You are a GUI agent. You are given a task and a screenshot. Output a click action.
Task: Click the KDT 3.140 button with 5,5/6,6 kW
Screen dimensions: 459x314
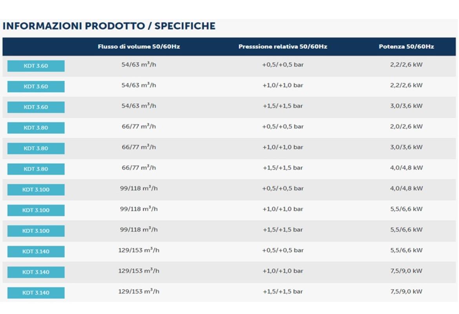coord(36,251)
